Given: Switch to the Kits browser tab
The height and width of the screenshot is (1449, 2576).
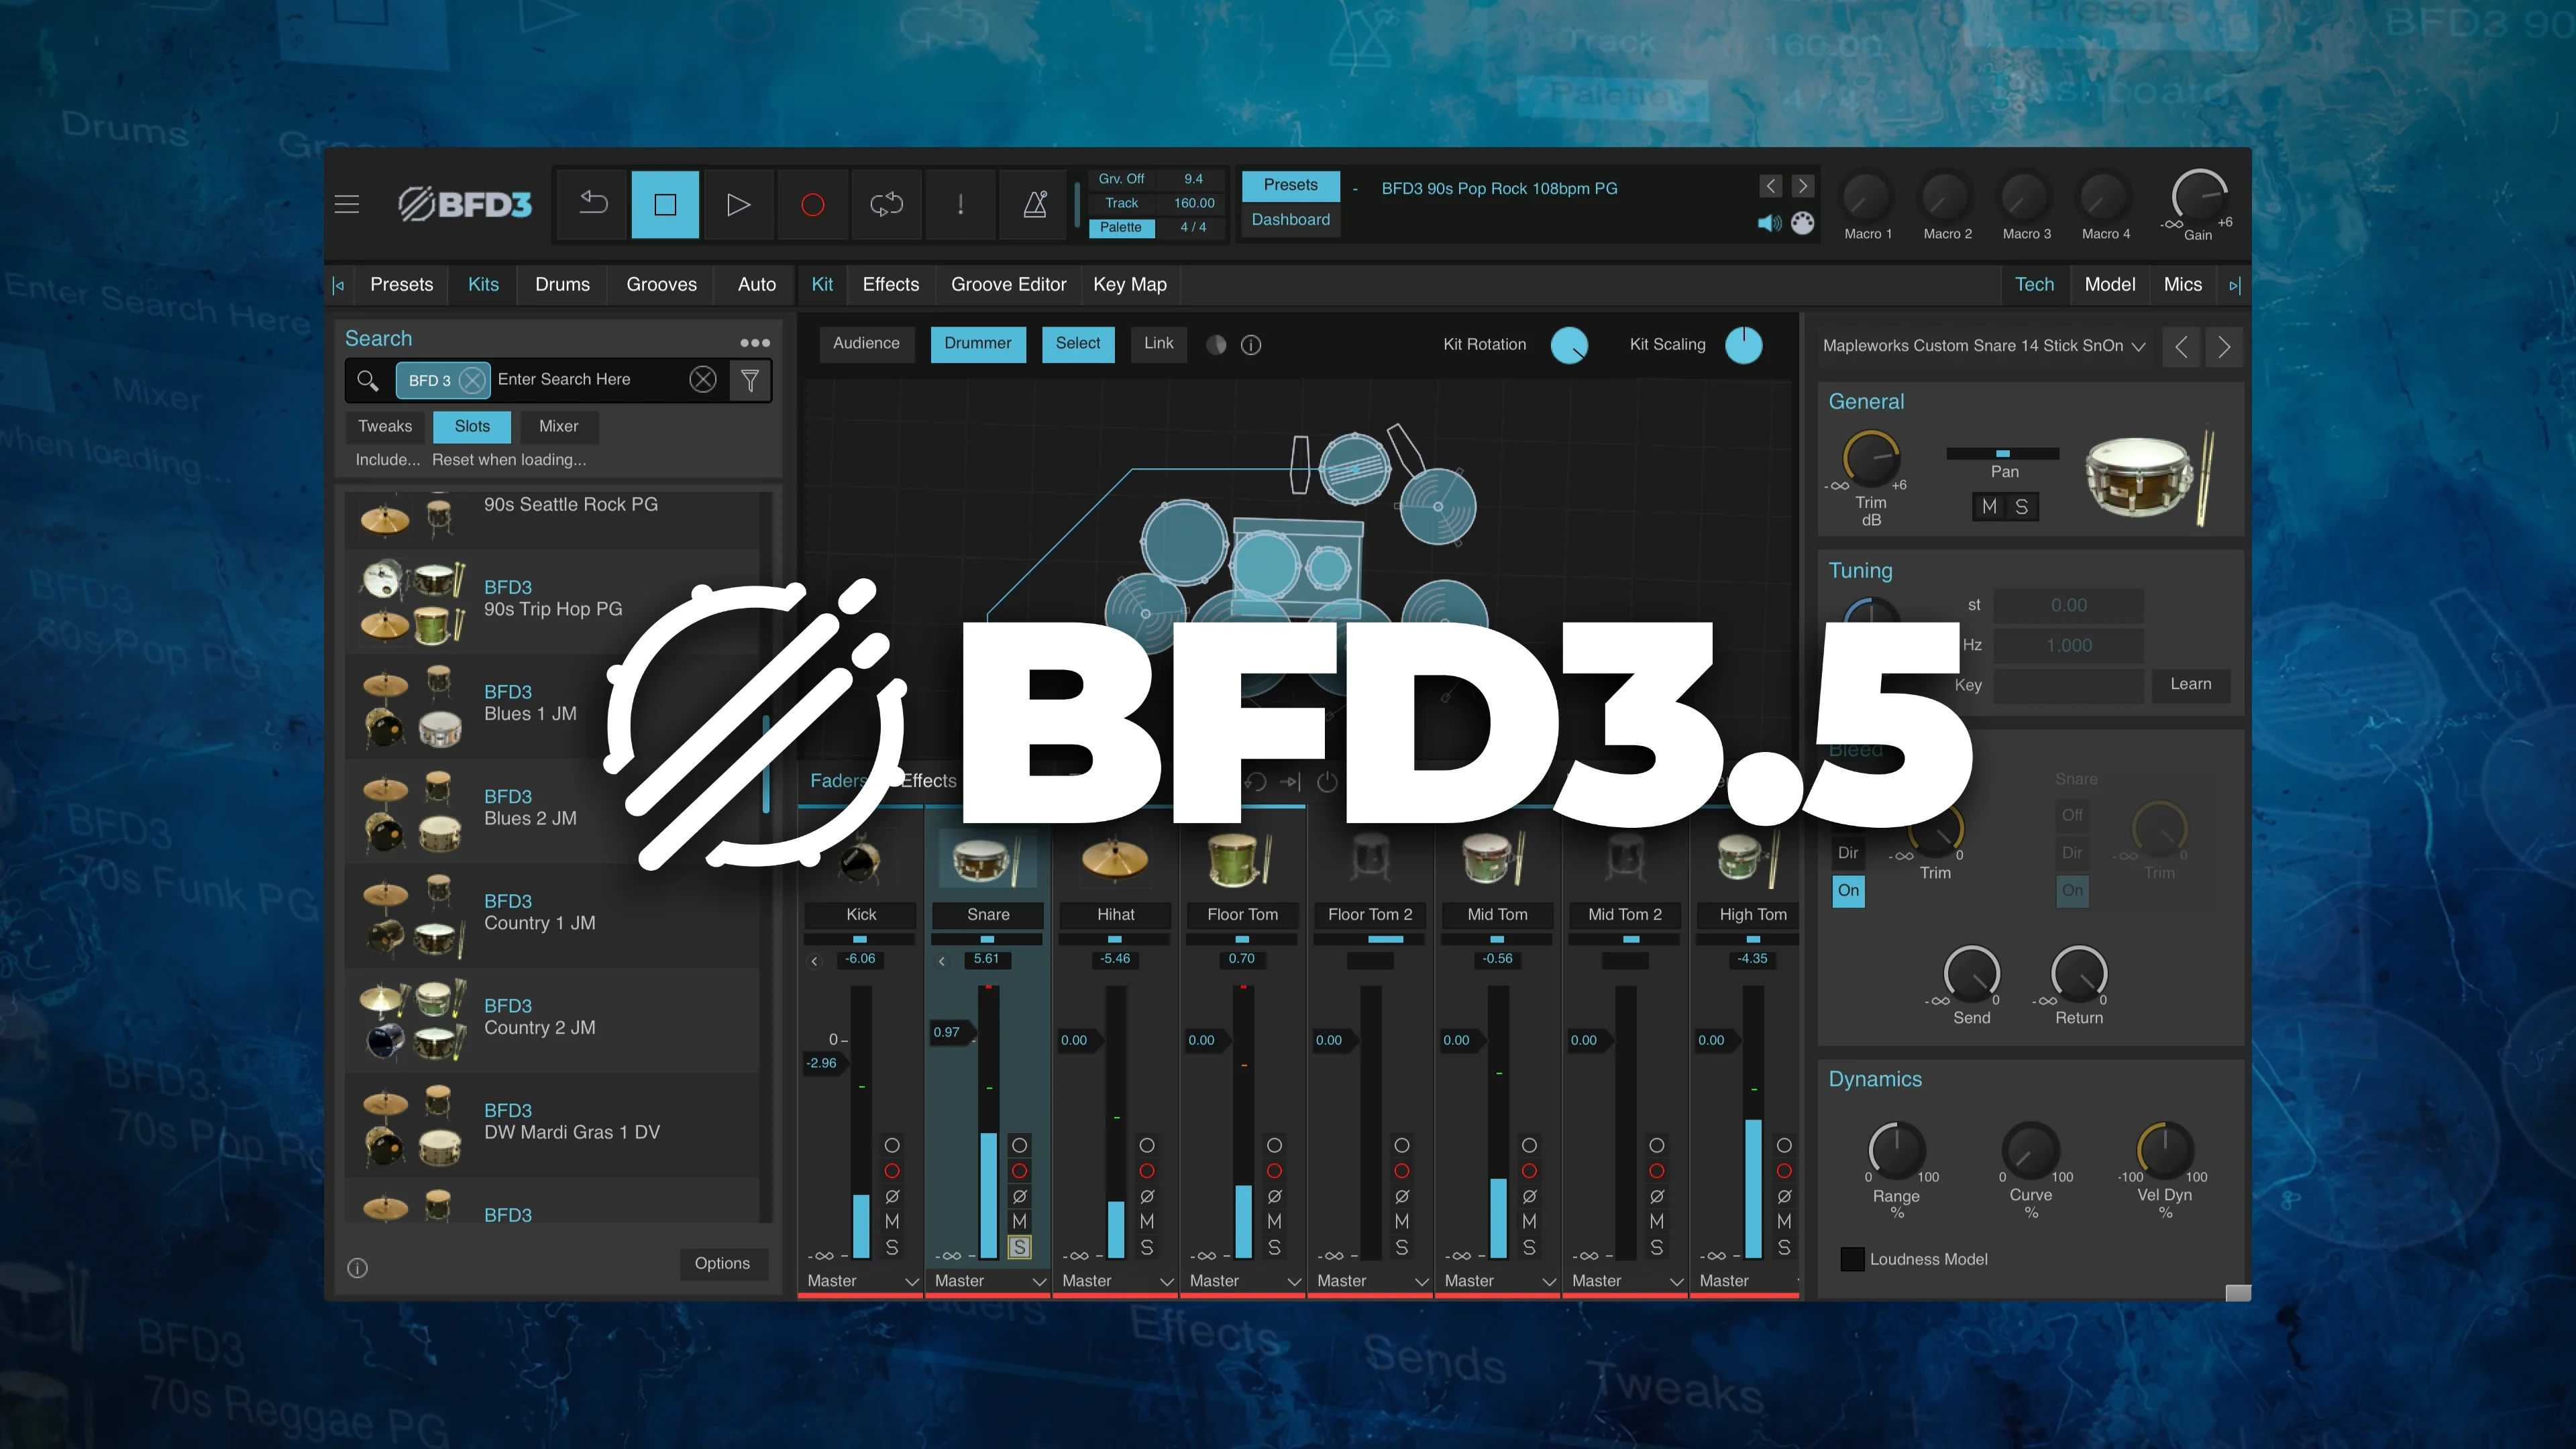Looking at the screenshot, I should 483,285.
